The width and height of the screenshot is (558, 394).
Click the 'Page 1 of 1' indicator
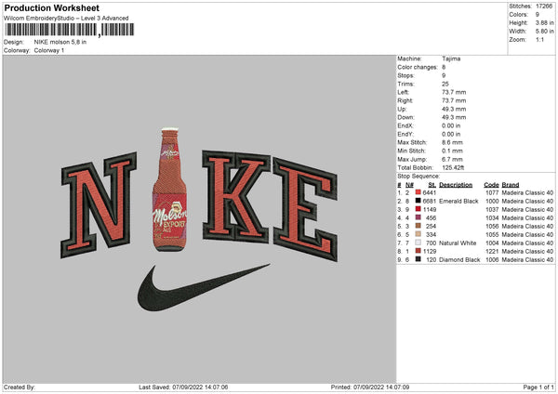pos(538,387)
